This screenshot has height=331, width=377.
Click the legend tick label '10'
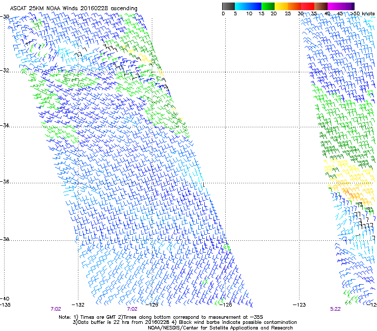click(x=249, y=14)
